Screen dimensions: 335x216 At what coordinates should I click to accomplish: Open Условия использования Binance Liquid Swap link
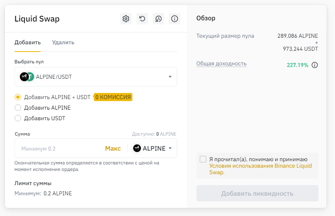point(260,169)
